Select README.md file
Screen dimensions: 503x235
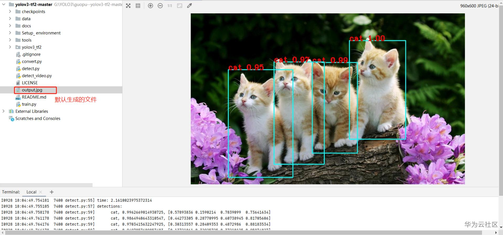point(34,97)
